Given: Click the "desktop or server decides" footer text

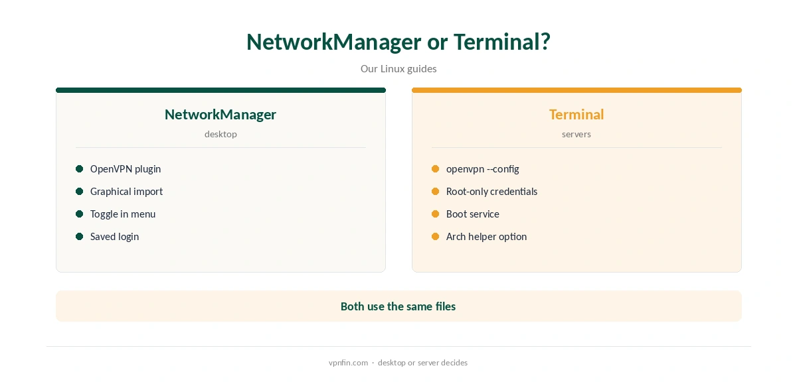Looking at the screenshot, I should click(422, 363).
